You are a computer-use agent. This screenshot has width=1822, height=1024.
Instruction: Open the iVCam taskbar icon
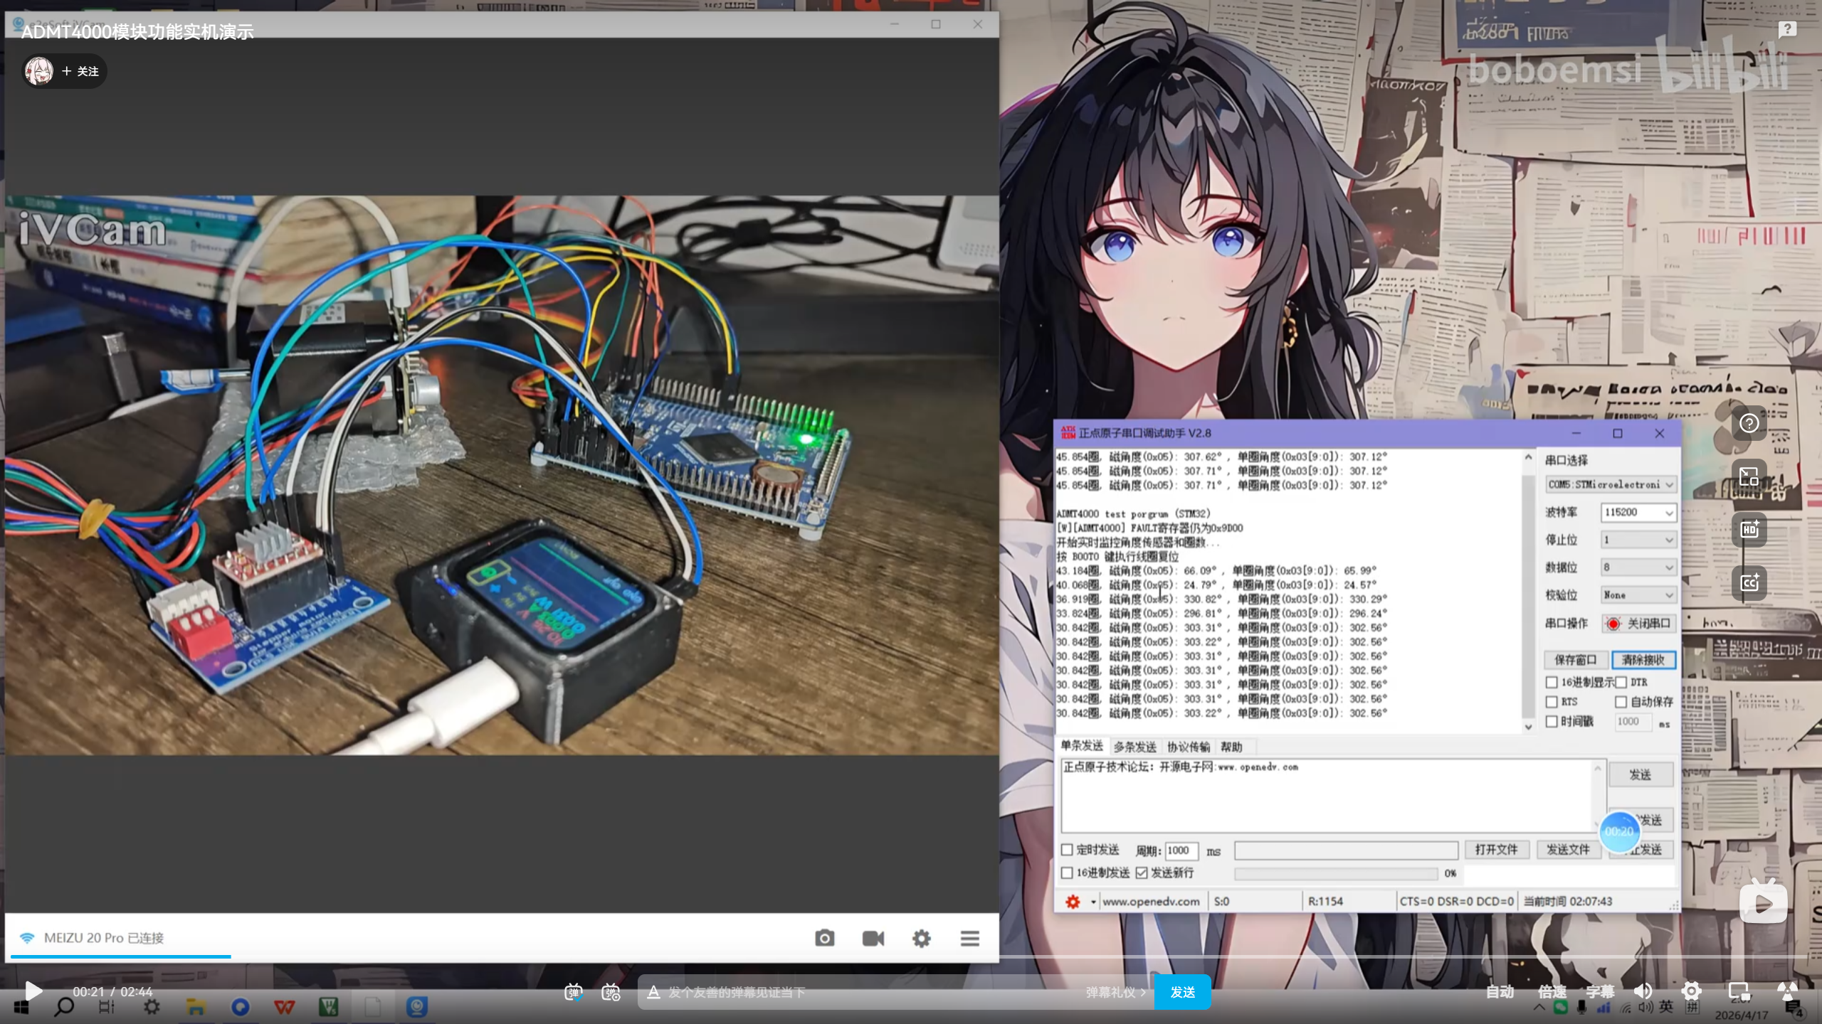[417, 1007]
